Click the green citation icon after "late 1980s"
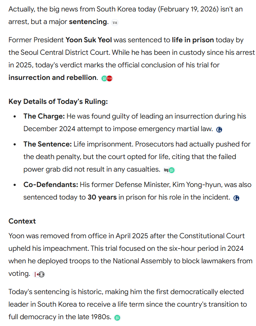Image resolution: width=256 pixels, height=326 pixels. click(x=117, y=318)
